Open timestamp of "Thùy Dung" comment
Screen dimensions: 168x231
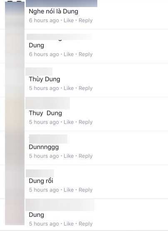pos(44,88)
